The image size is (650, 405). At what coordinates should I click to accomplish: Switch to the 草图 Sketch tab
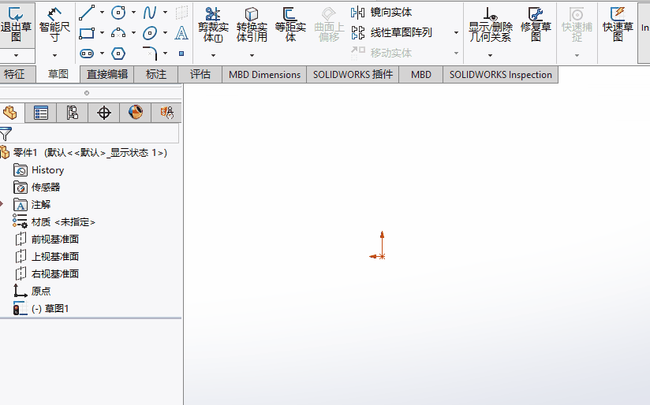[58, 75]
